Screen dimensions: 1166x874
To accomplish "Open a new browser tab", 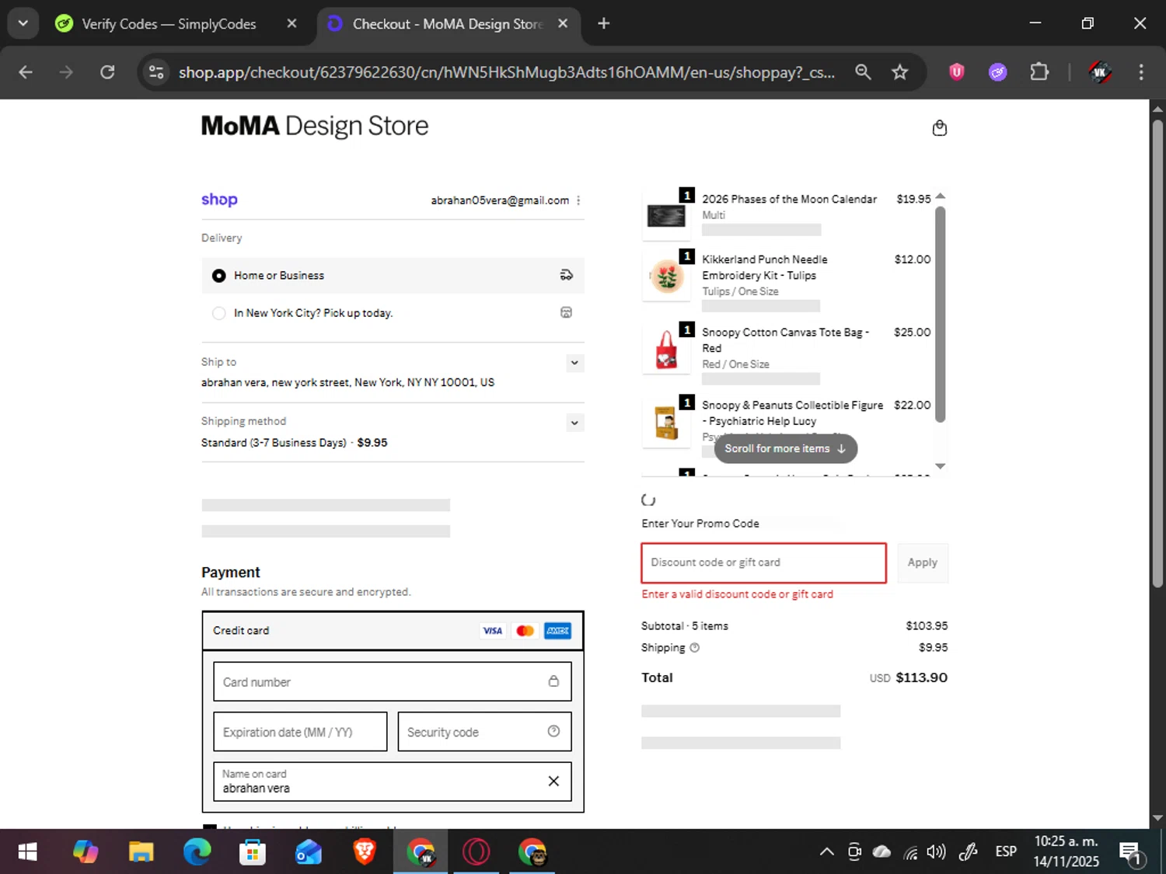I will (604, 23).
